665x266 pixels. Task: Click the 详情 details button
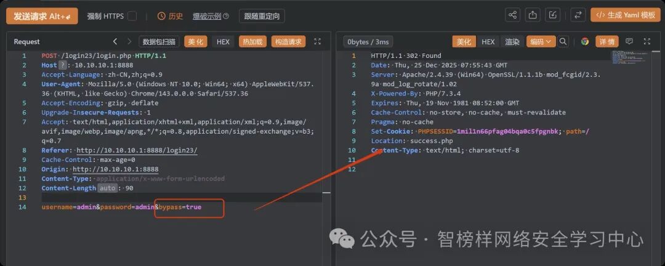pos(607,42)
